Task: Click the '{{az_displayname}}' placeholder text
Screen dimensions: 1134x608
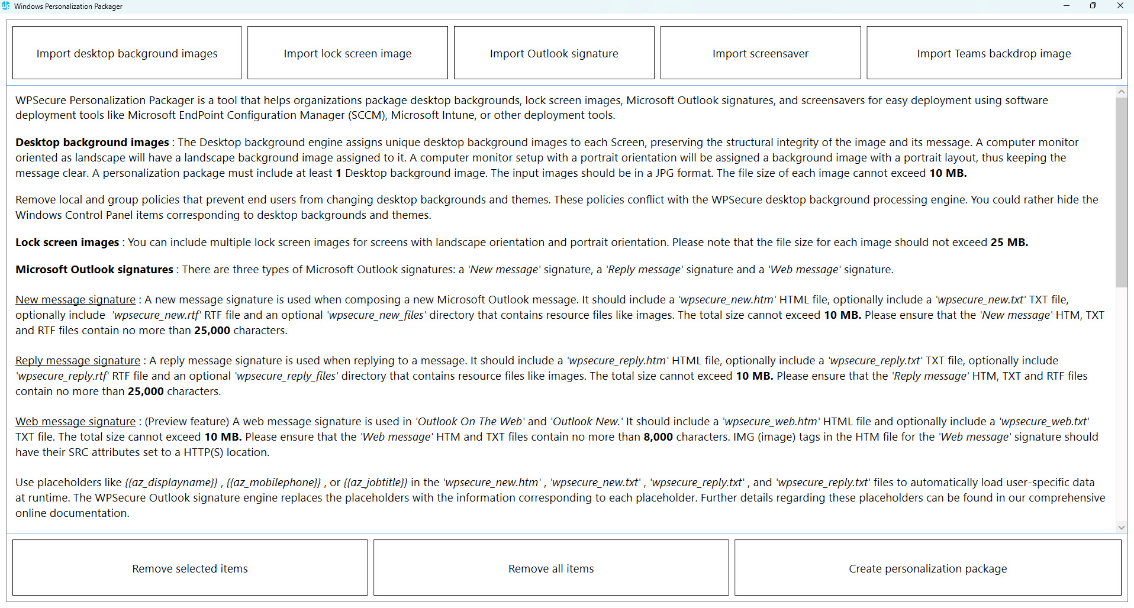Action: 171,483
